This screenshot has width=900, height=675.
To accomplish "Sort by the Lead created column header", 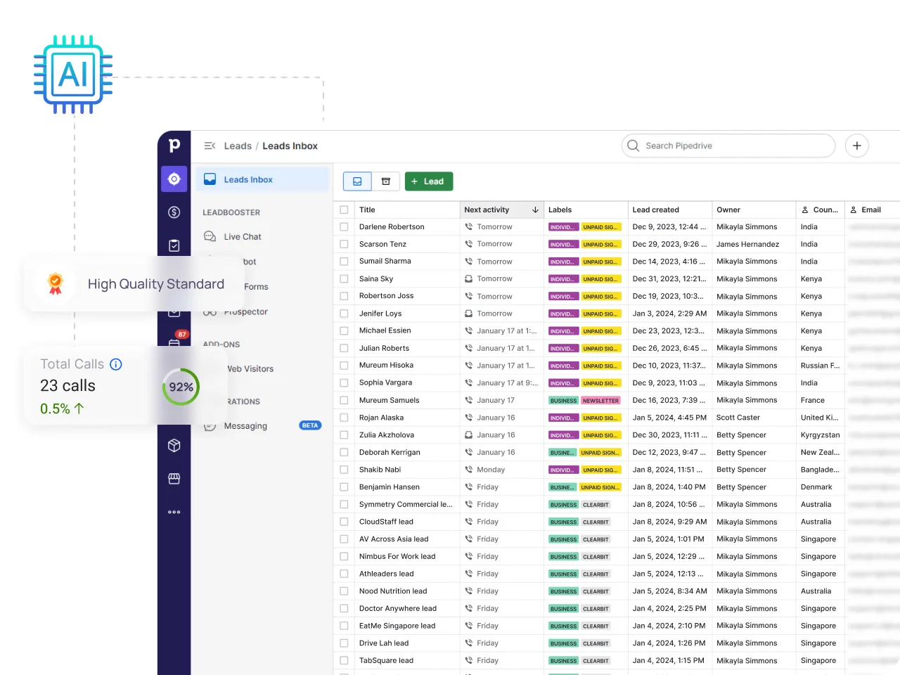I will click(x=655, y=210).
